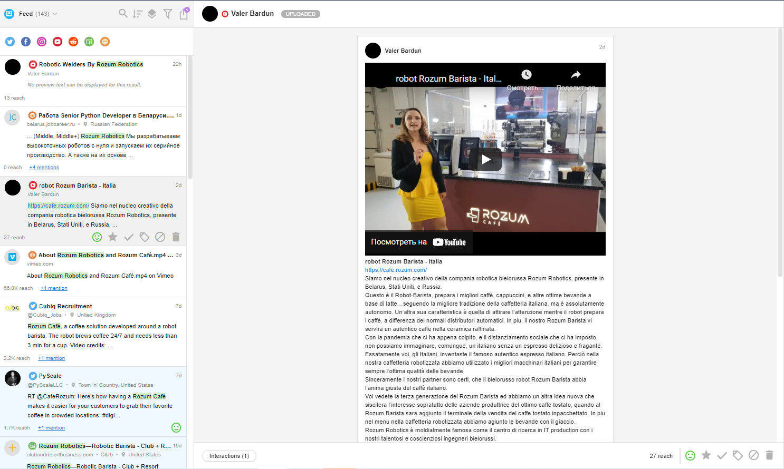Toggle Facebook source filter
The image size is (784, 469).
click(x=26, y=42)
